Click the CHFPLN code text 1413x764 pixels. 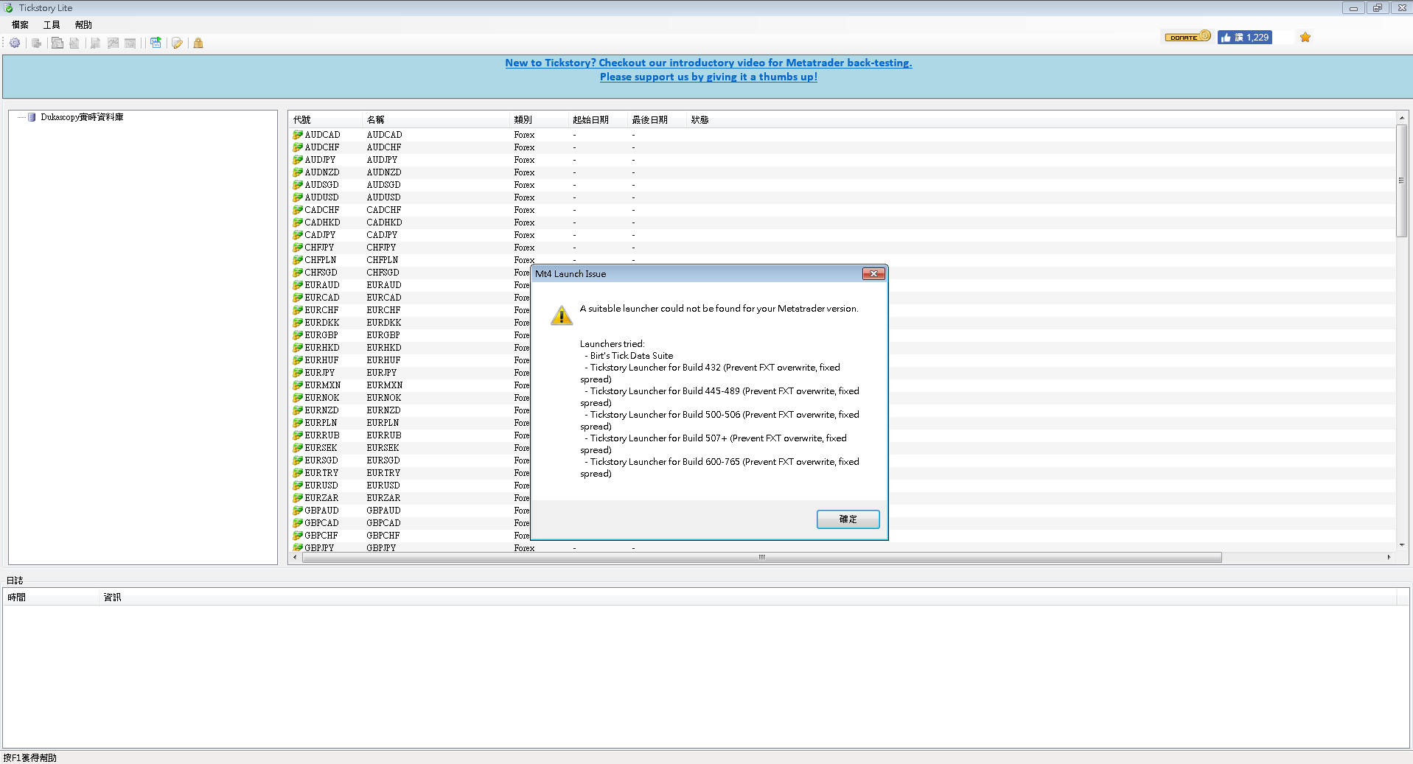click(320, 260)
